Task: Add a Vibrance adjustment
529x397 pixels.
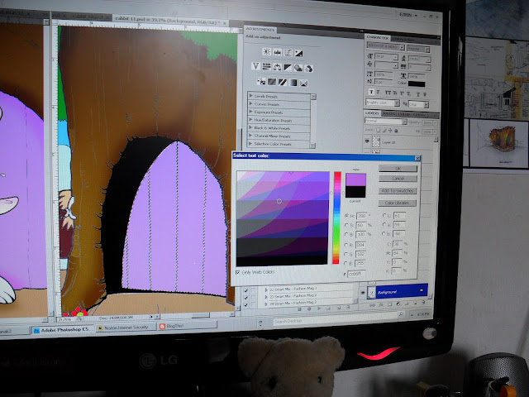Action: (255, 66)
